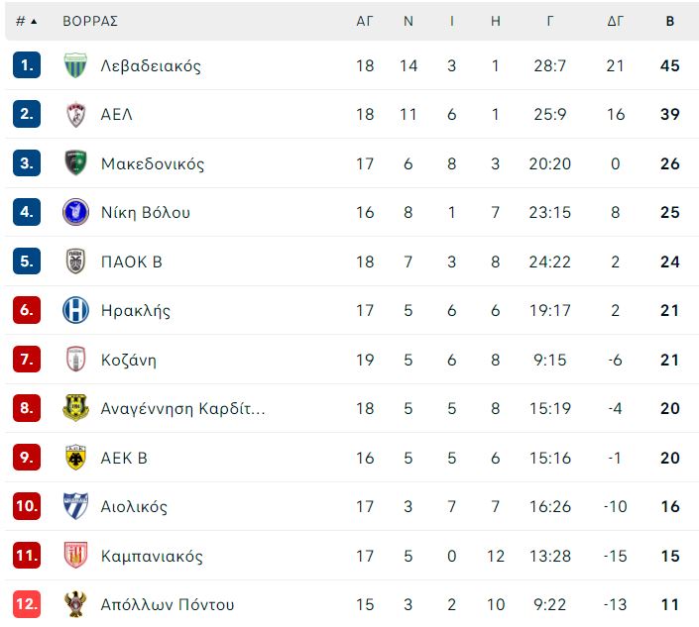Select the ΑΕΚ Β yellow eagle crest
This screenshot has width=699, height=627.
click(x=75, y=458)
